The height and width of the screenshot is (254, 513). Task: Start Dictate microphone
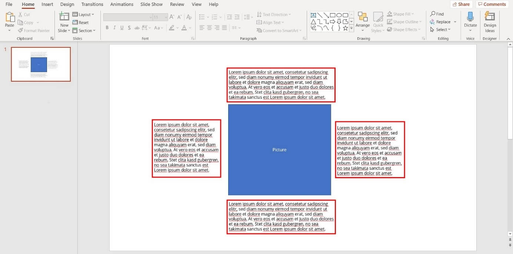[x=470, y=17]
